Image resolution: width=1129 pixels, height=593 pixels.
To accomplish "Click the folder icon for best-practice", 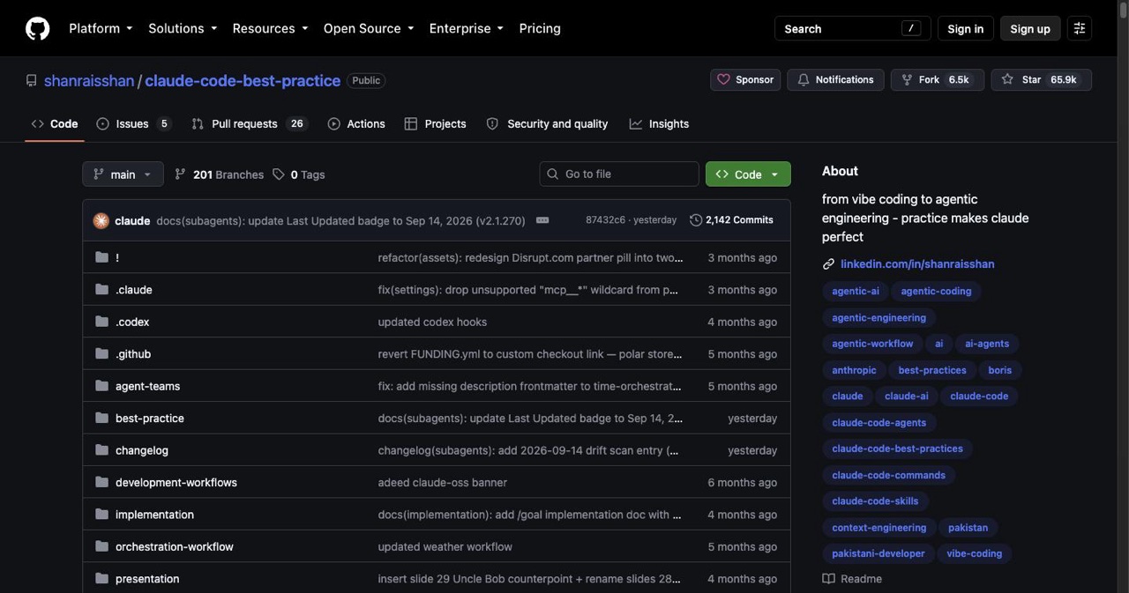I will coord(101,418).
